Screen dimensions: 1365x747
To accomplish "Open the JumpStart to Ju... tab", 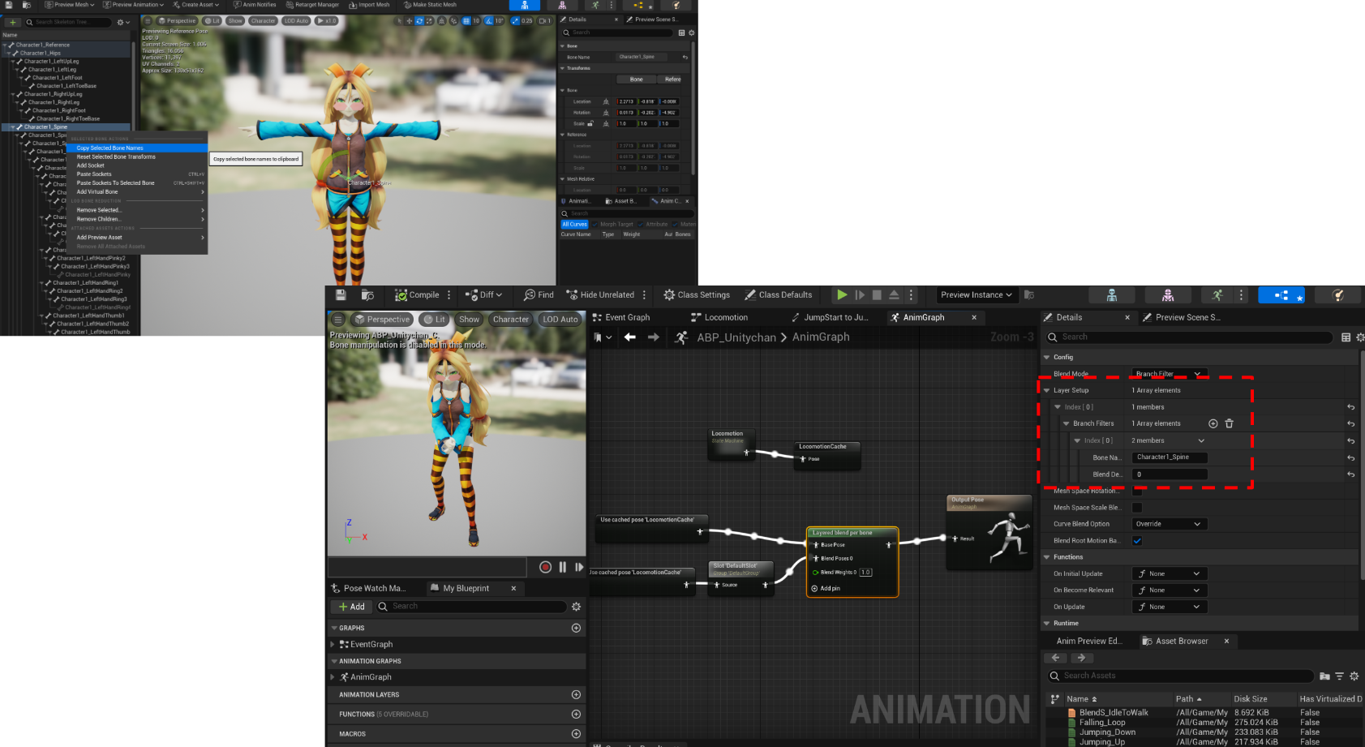I will [x=830, y=318].
